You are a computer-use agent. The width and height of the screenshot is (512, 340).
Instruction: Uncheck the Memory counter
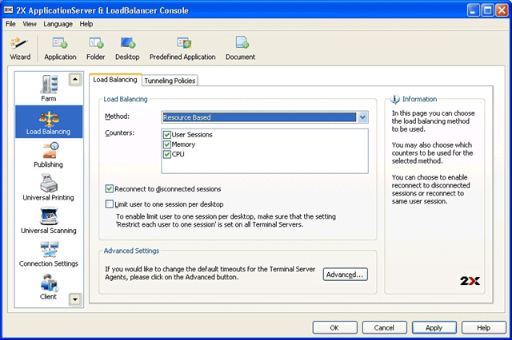click(x=167, y=144)
